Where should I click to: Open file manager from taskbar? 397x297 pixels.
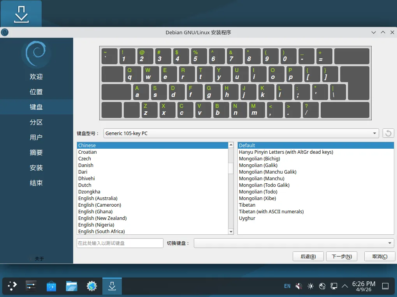(71, 286)
